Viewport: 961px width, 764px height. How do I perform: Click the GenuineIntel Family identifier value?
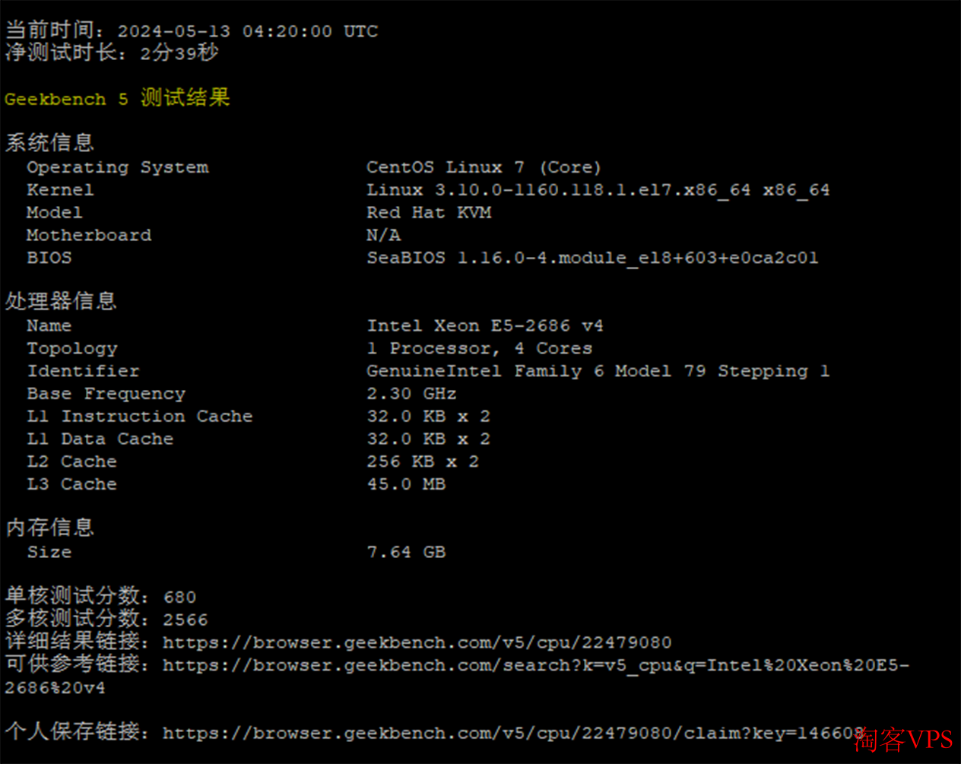tap(598, 371)
